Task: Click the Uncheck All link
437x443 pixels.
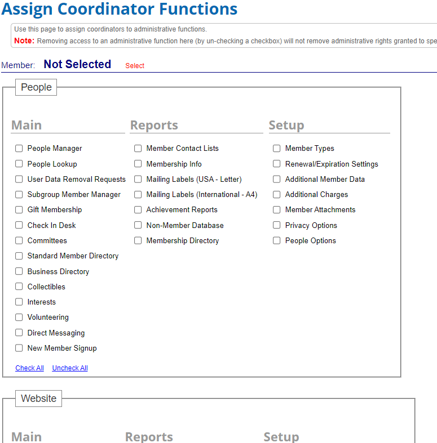Action: (x=70, y=368)
